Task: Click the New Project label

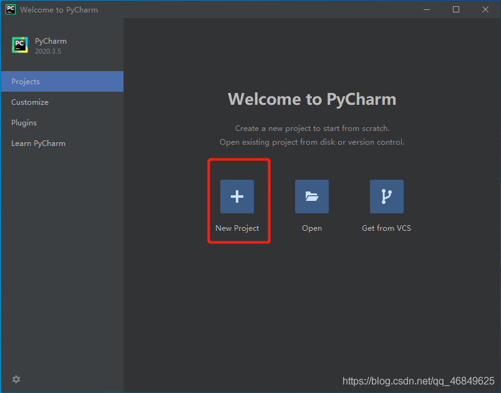Action: point(237,228)
